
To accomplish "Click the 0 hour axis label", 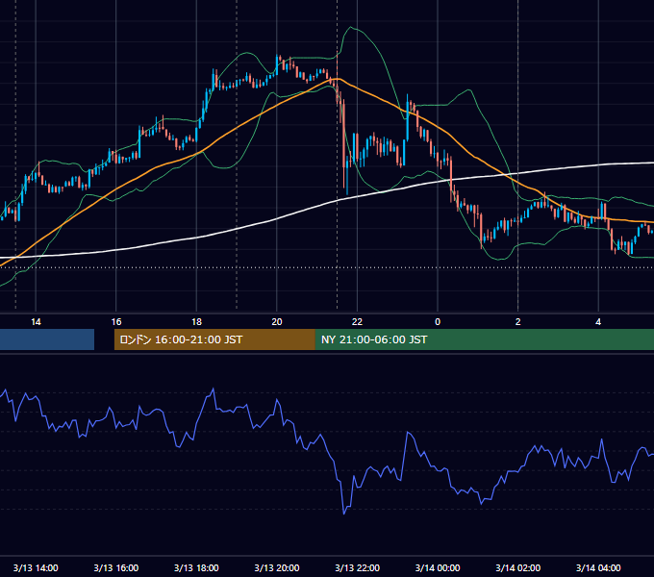I will tap(438, 322).
